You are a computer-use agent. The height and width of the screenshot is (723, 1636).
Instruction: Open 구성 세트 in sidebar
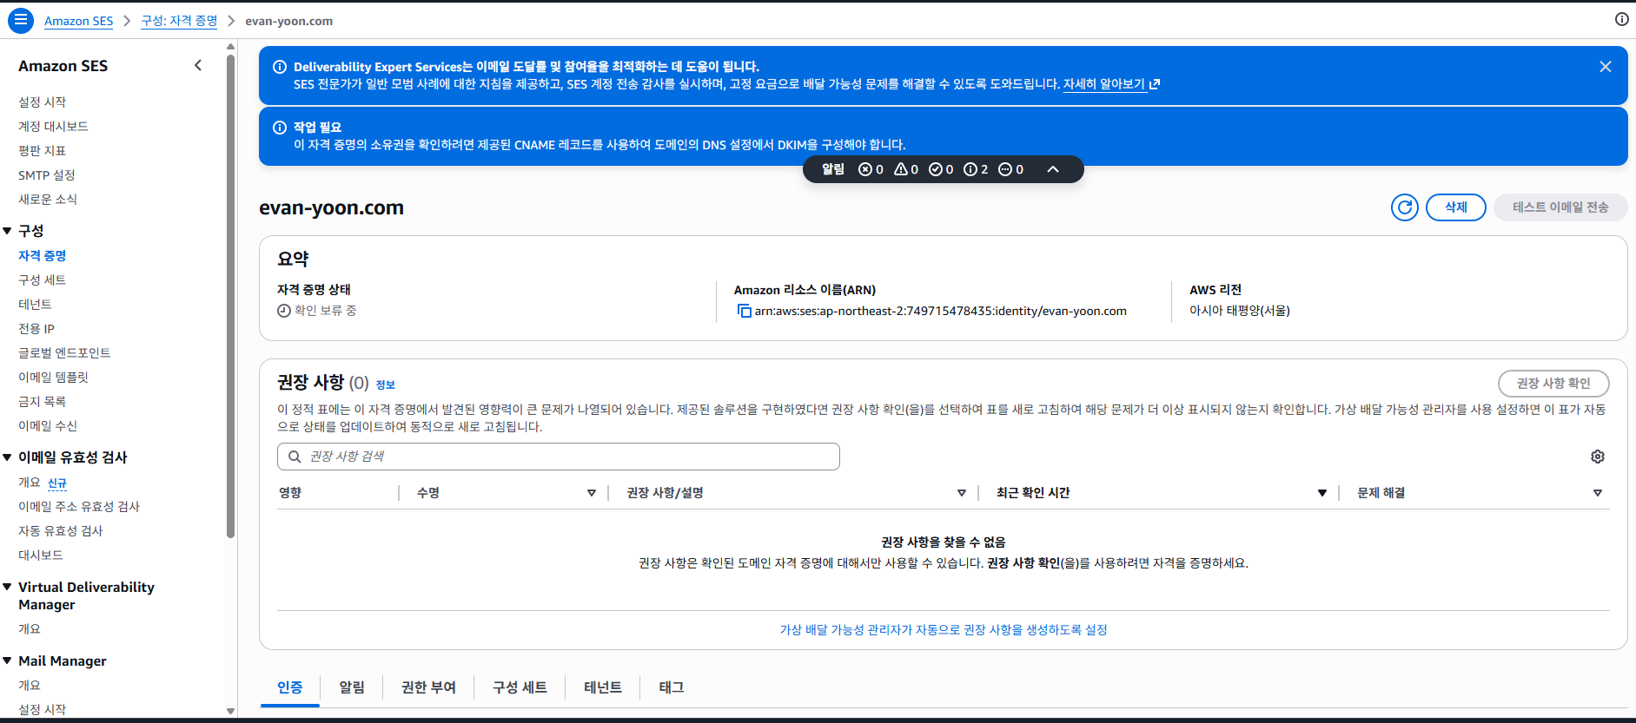(x=43, y=280)
